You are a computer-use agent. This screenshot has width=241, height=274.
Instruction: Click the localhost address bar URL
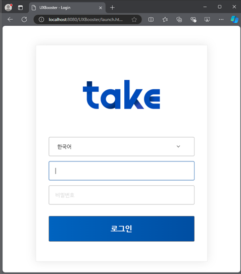pyautogui.click(x=85, y=19)
